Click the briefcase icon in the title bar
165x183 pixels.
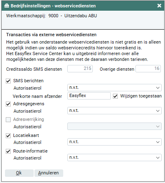[7, 6]
